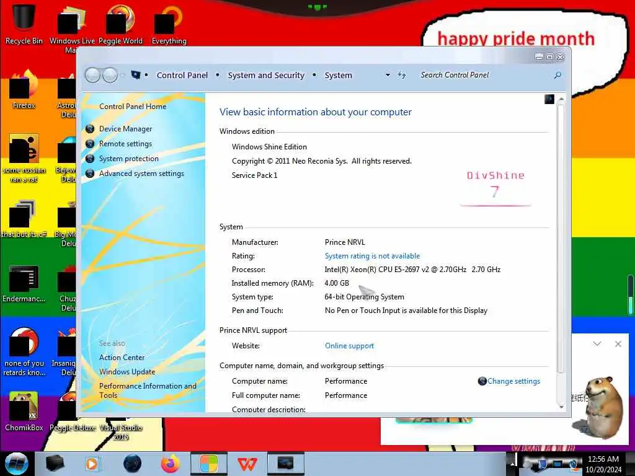Click the Change settings link
Viewport: 635px width, 476px height.
[513, 381]
